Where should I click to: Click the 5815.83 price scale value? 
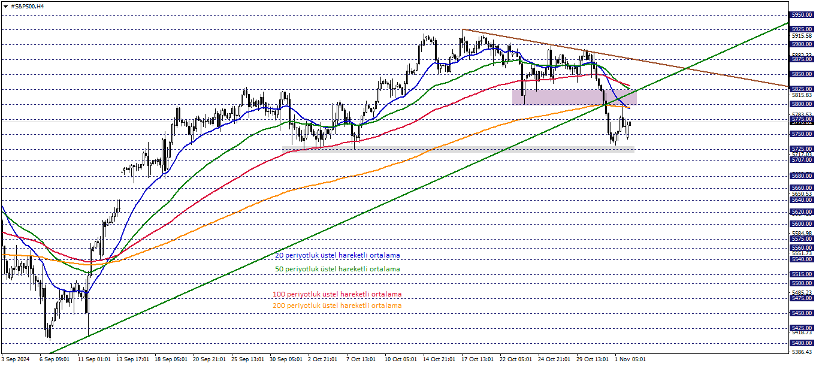(x=802, y=95)
